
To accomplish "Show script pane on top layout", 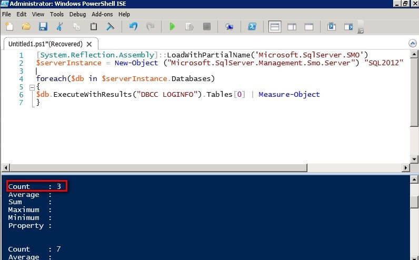I will click(275, 26).
